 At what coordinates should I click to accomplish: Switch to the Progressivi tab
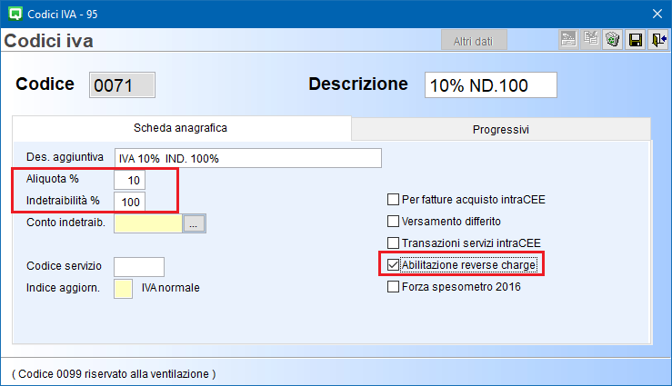501,130
